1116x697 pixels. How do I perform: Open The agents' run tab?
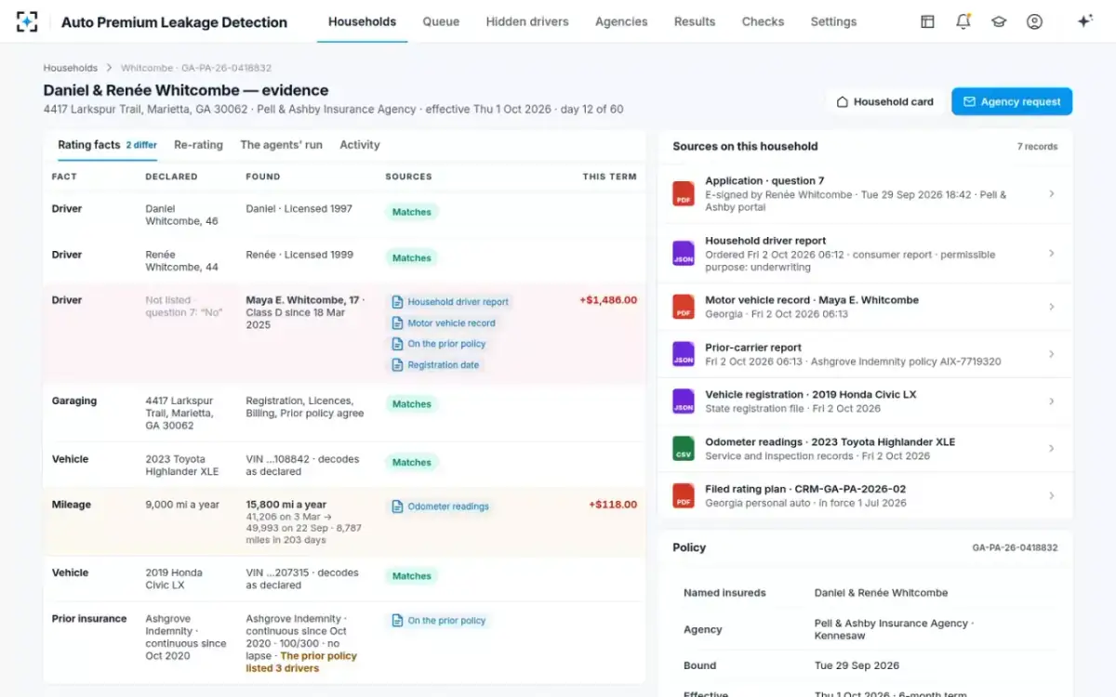(281, 145)
